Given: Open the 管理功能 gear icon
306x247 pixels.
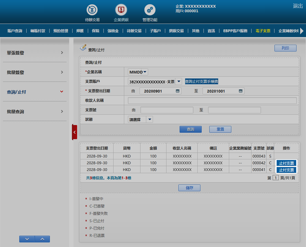Looking at the screenshot, I should point(150,10).
